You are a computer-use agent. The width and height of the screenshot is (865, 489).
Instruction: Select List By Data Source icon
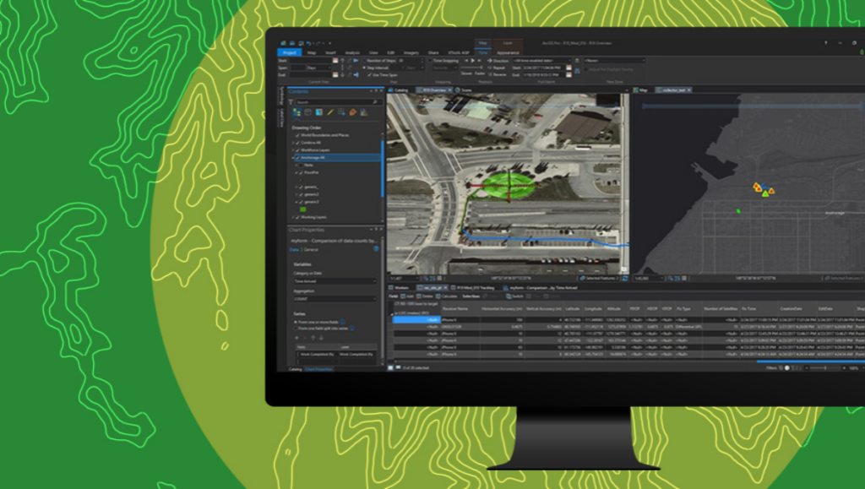tap(307, 112)
